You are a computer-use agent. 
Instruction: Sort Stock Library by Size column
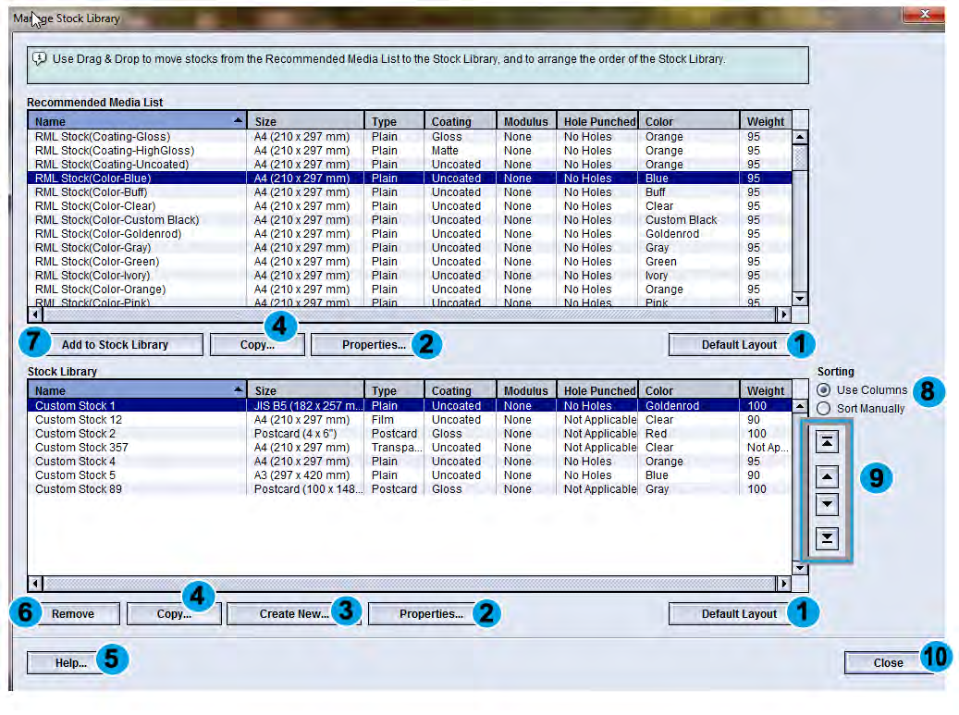click(305, 390)
